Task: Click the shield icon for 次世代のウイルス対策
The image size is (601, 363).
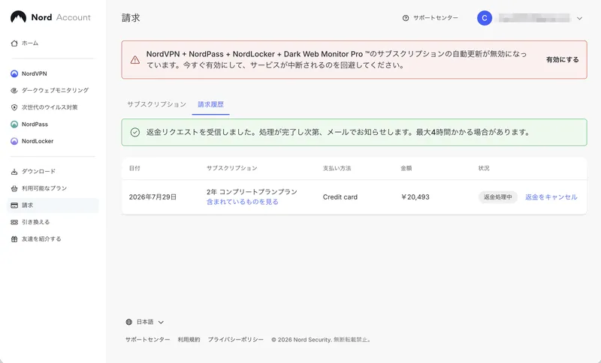Action: coord(14,107)
